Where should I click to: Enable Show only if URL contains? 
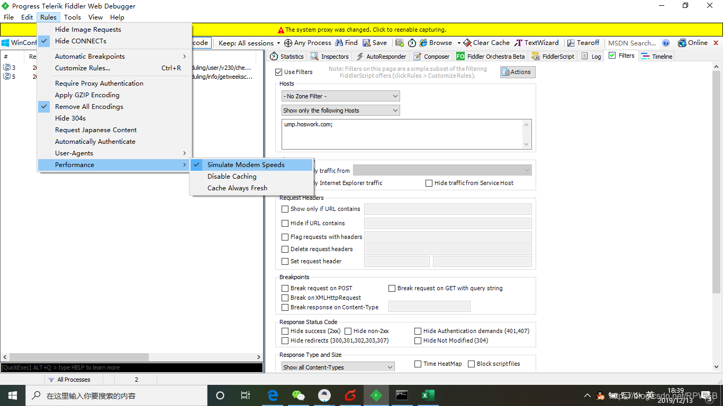[285, 209]
